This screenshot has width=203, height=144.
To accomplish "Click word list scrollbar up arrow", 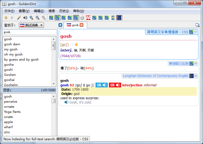I will coord(54,39).
